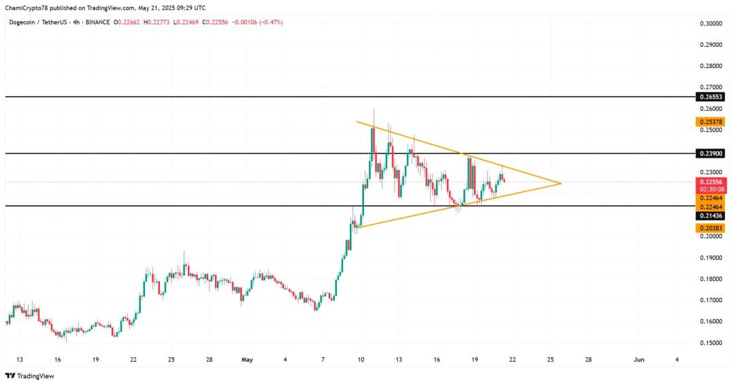Click the 02:30:08 candle countdown timer
Image resolution: width=735 pixels, height=385 pixels.
(710, 190)
